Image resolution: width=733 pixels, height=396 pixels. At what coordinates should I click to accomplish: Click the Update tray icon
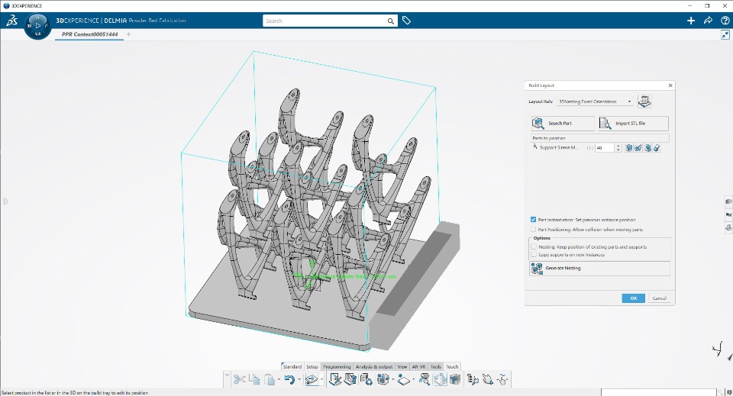tap(312, 379)
